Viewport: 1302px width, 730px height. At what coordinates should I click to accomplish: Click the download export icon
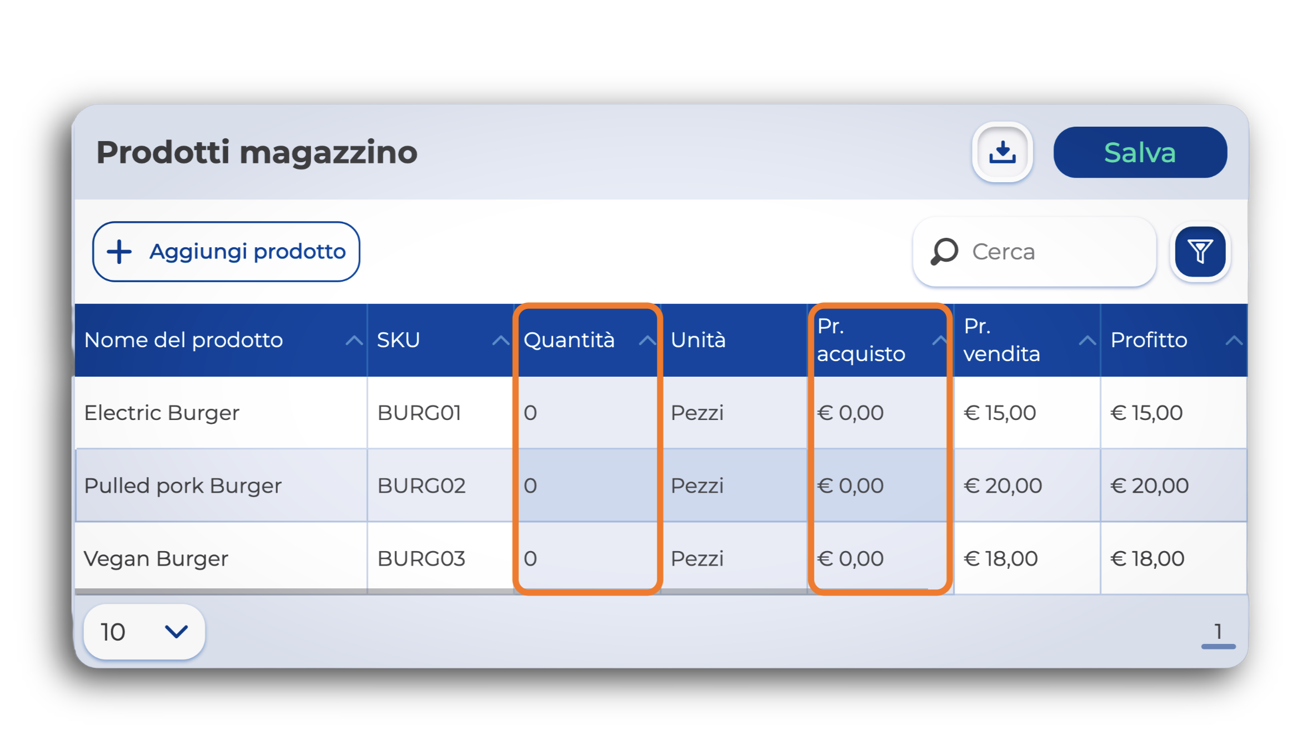(x=1001, y=152)
